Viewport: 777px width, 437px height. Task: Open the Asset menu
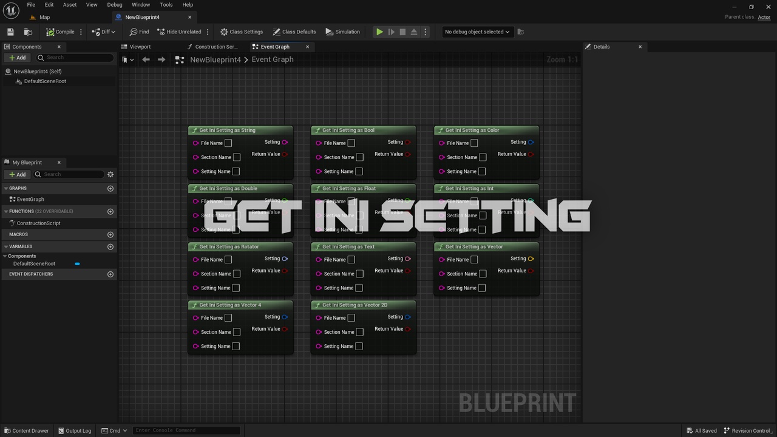70,4
